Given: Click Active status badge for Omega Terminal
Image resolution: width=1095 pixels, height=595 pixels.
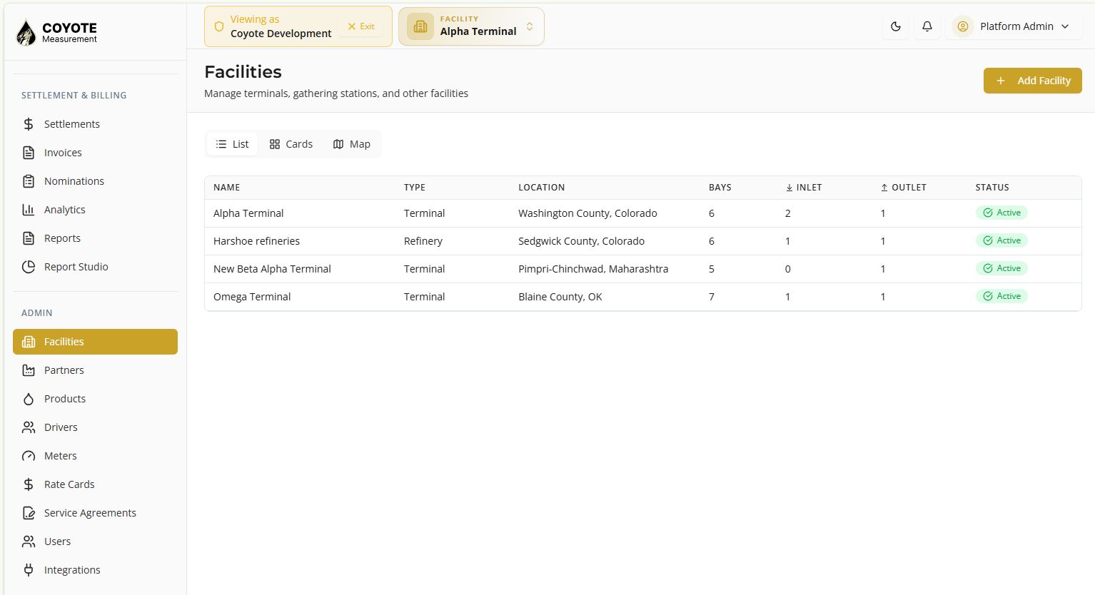Looking at the screenshot, I should coord(1001,296).
